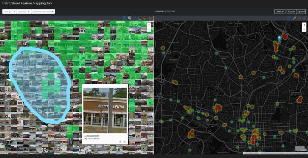Click the grey checkmark icon in map toolbar

click(299, 18)
